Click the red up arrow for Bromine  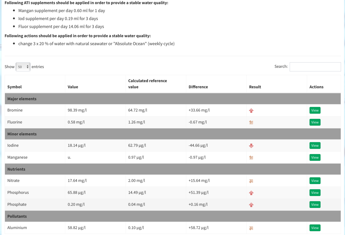pos(251,110)
